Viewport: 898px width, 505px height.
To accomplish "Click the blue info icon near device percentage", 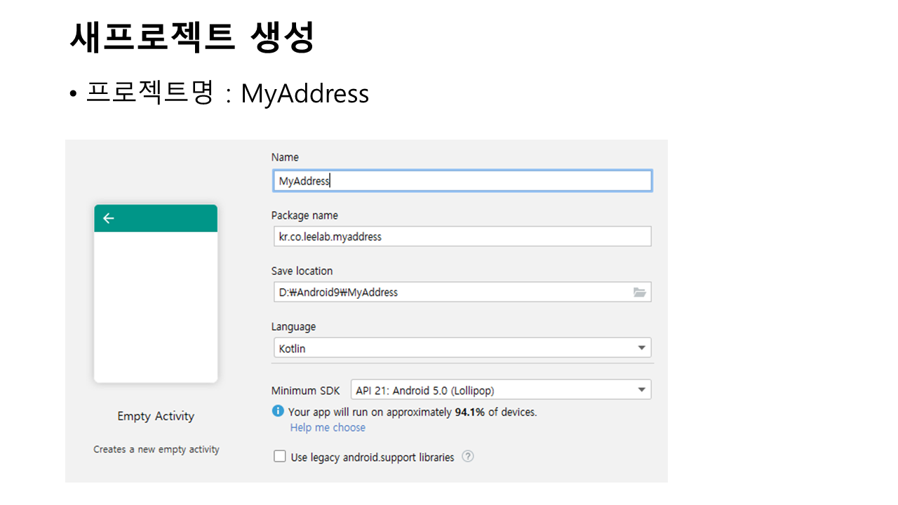I will point(279,412).
